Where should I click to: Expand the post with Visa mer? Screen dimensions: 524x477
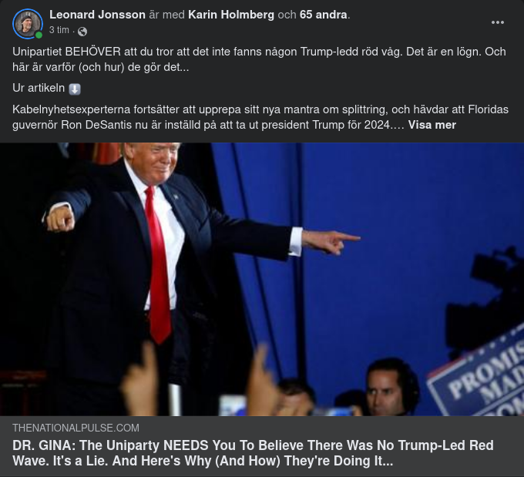(432, 125)
